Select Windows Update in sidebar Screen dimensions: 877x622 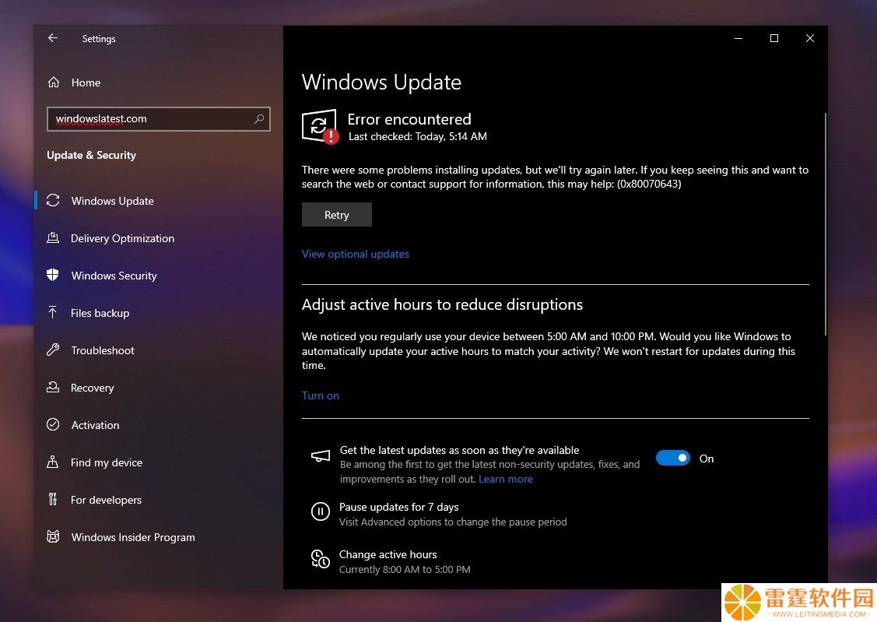112,201
